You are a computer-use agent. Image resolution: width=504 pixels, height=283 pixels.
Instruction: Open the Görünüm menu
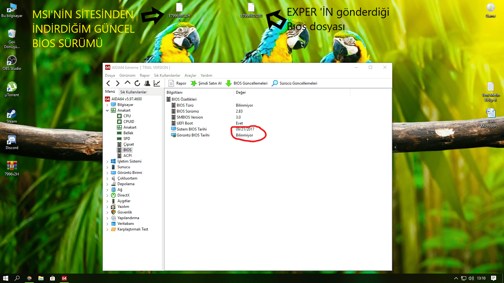pyautogui.click(x=127, y=75)
